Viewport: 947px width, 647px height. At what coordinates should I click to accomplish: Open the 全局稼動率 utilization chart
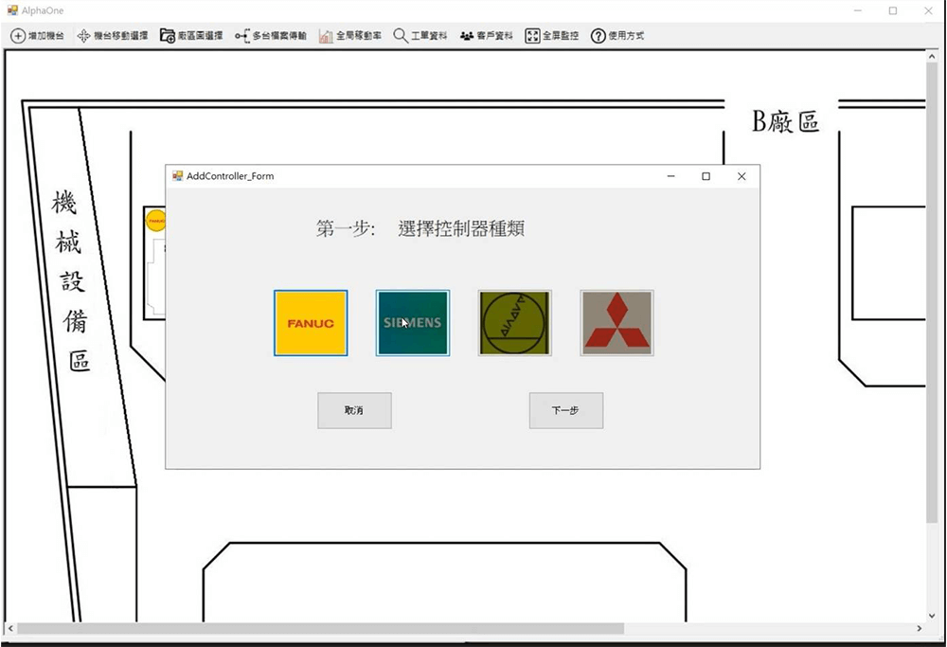coord(350,36)
